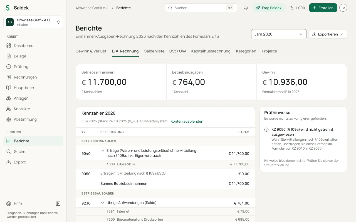Click the 1.000 credits counter
356x222 pixels.
click(297, 8)
